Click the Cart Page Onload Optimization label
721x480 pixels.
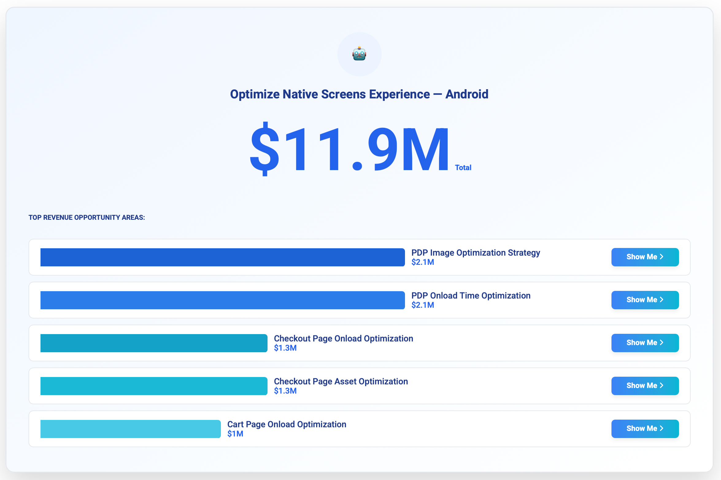[x=287, y=424]
